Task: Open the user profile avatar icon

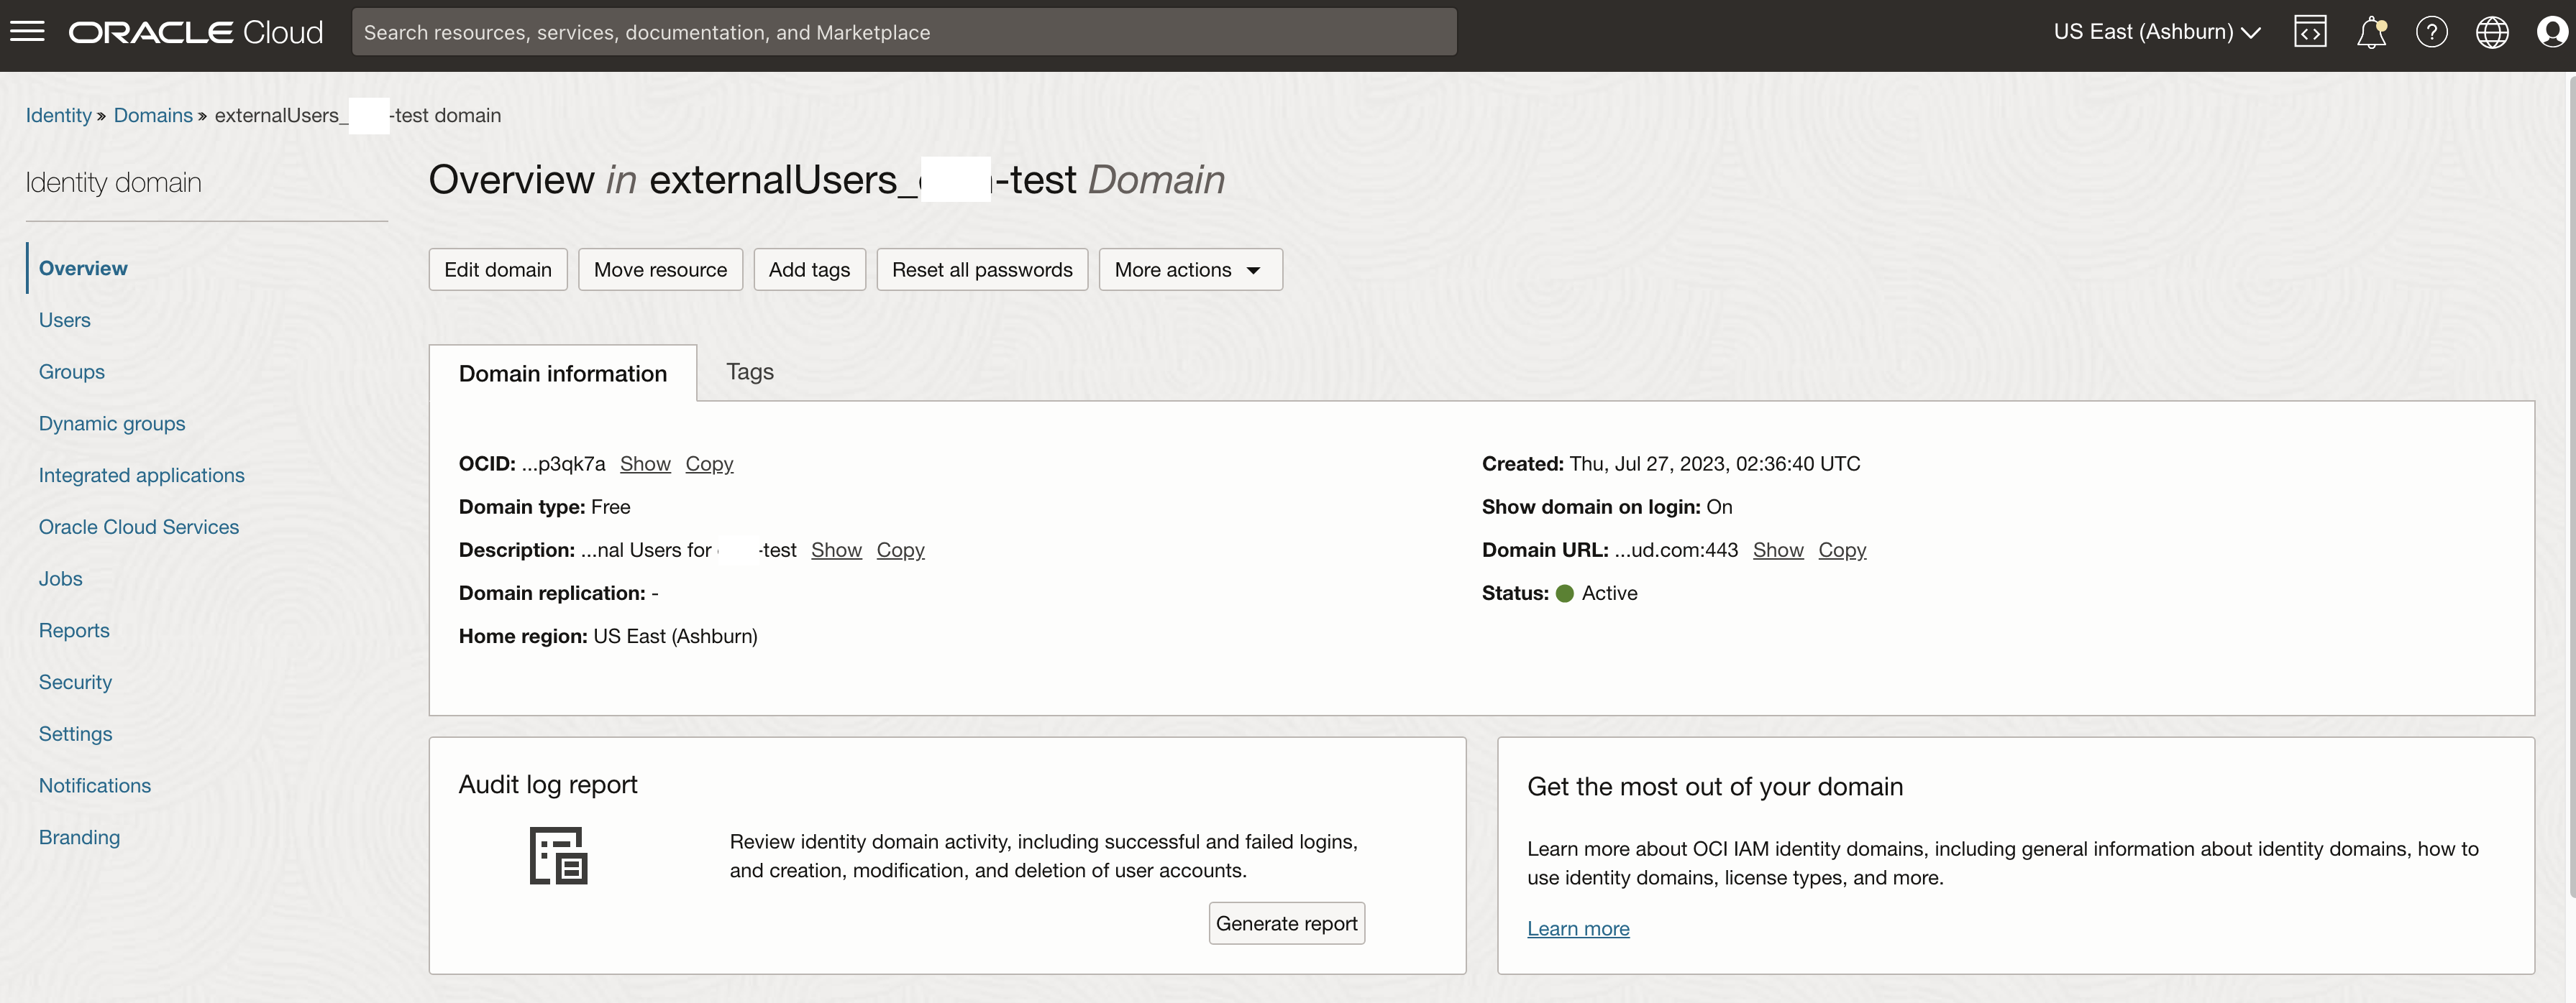Action: (2552, 32)
